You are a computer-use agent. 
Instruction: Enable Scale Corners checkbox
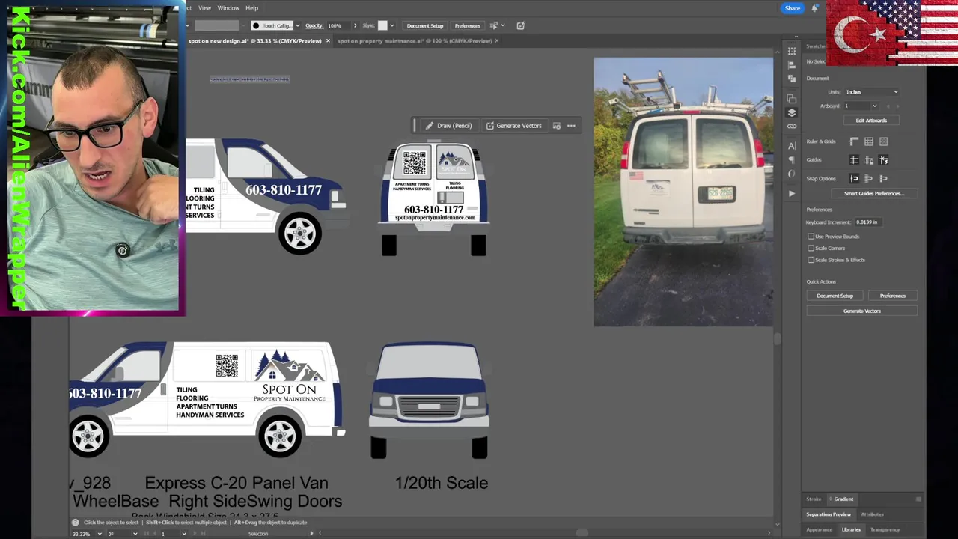pyautogui.click(x=811, y=248)
